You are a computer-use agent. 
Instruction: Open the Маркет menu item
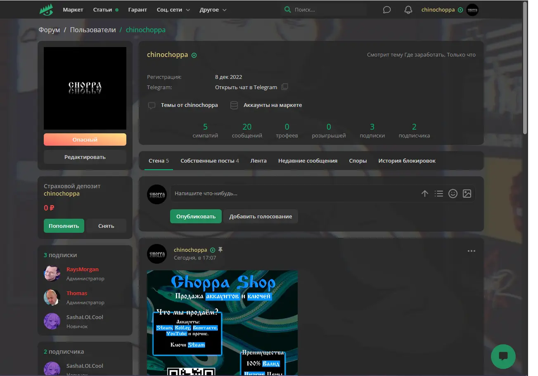[x=73, y=9]
